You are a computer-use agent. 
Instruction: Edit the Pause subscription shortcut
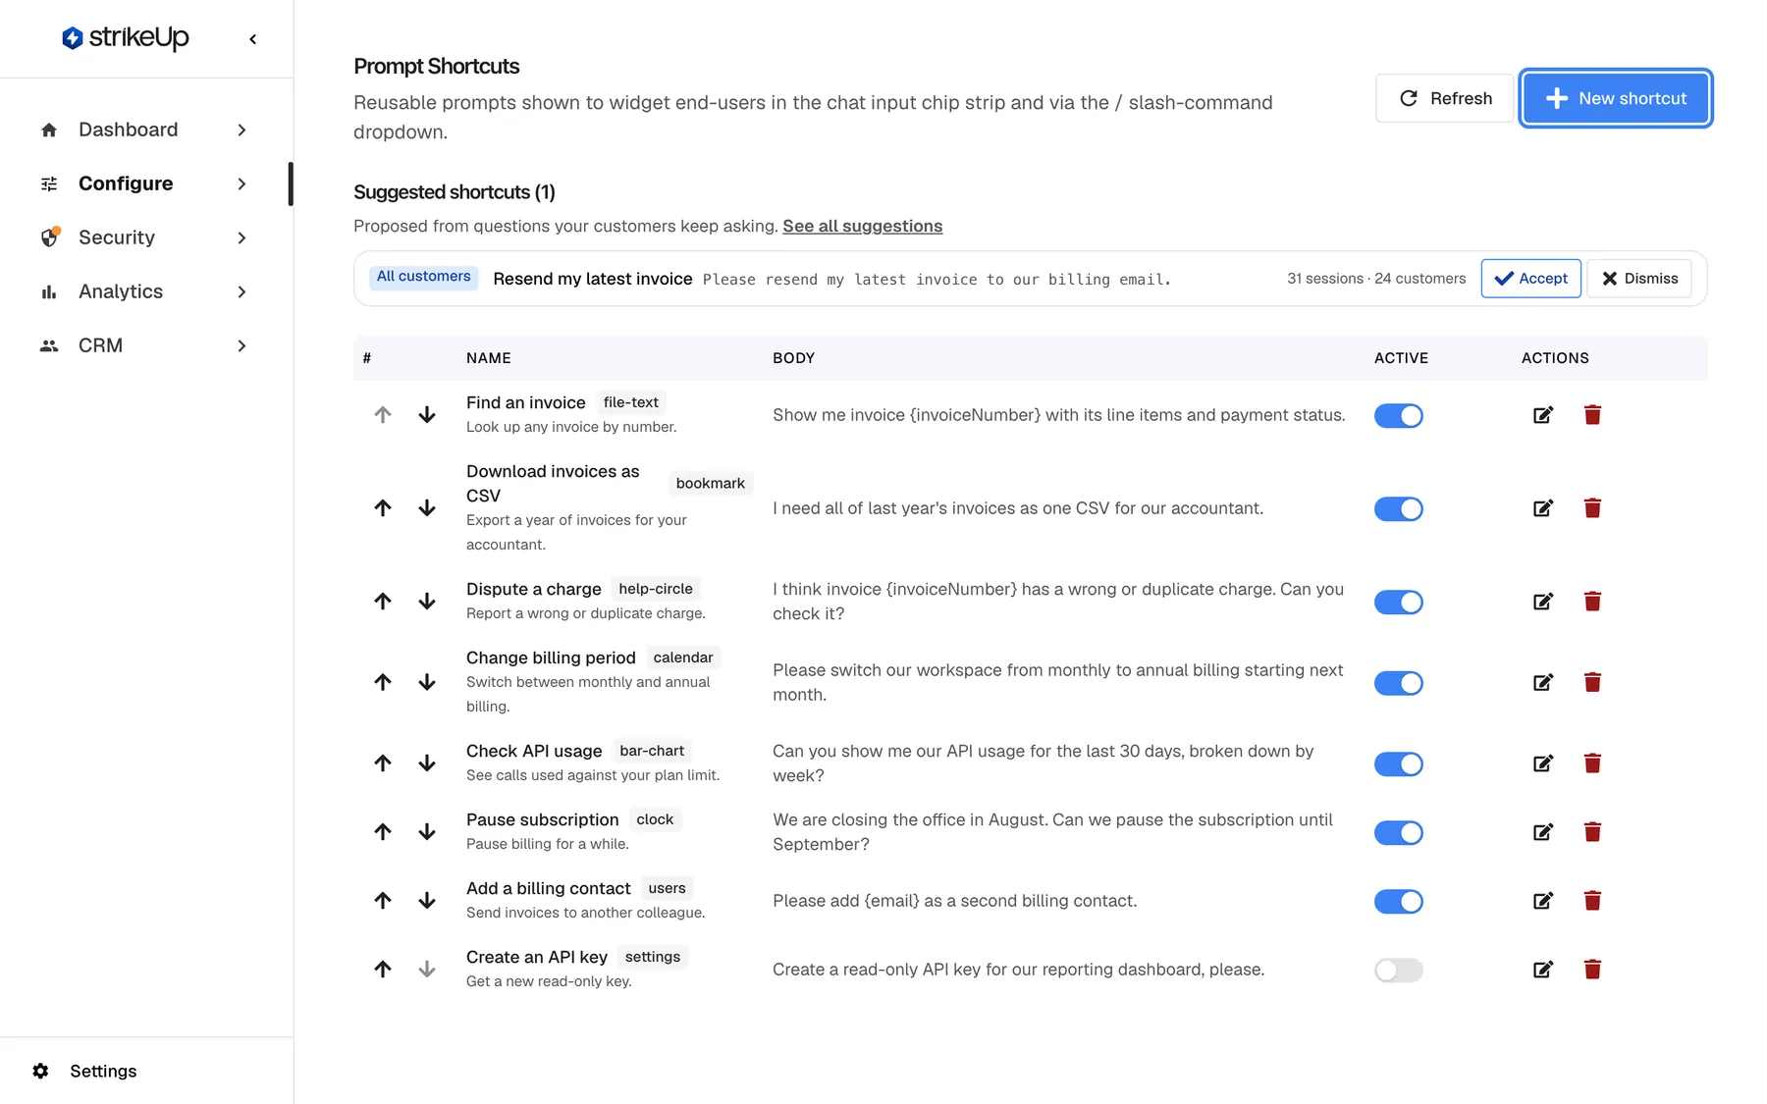point(1543,832)
